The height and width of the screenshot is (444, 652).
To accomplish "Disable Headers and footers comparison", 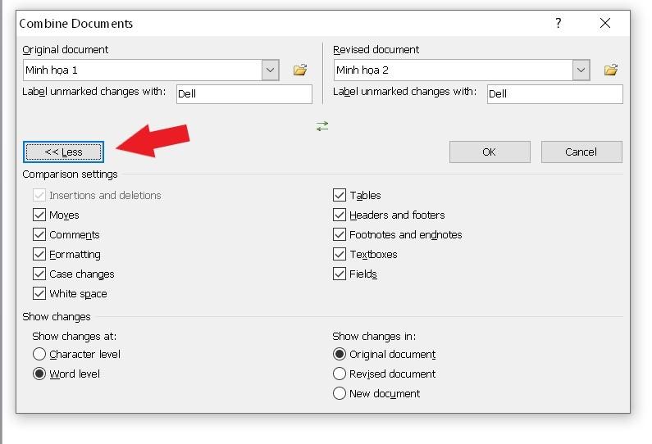I will click(x=340, y=215).
